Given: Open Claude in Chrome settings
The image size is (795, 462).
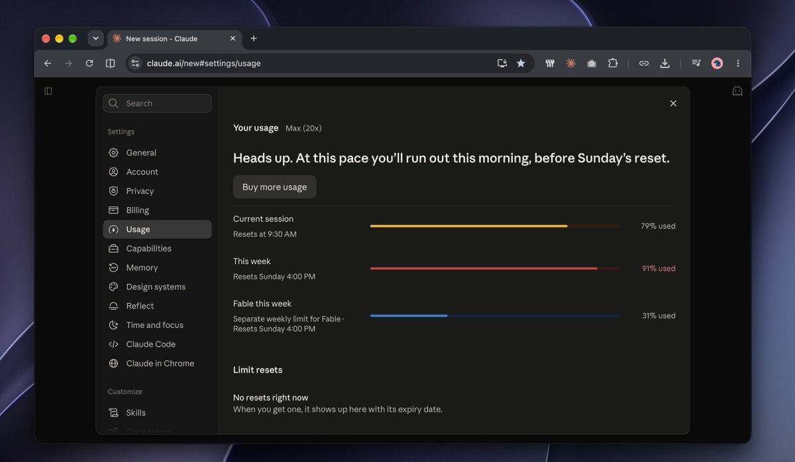Looking at the screenshot, I should click(157, 363).
